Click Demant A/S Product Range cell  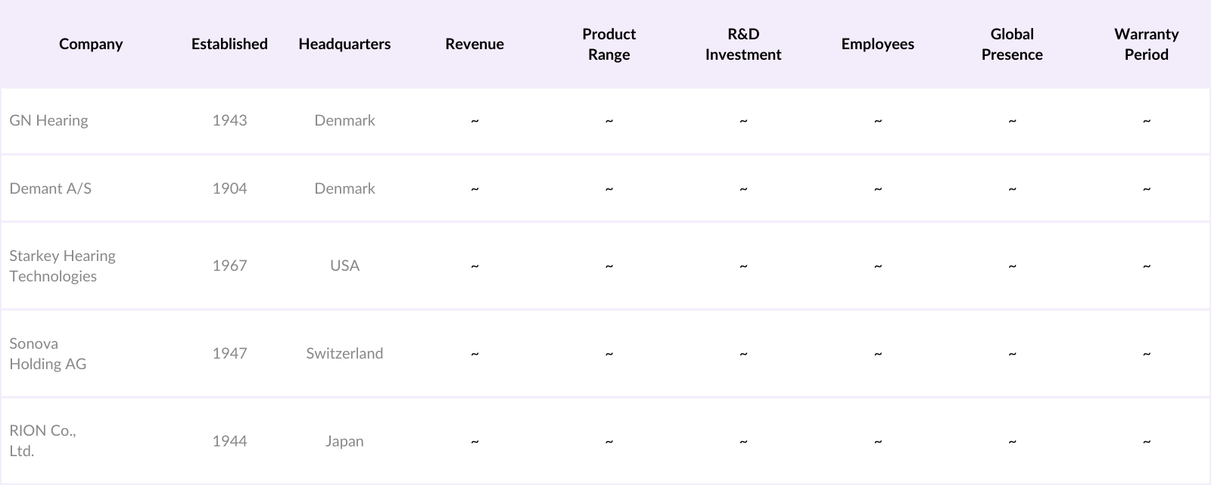tap(609, 188)
